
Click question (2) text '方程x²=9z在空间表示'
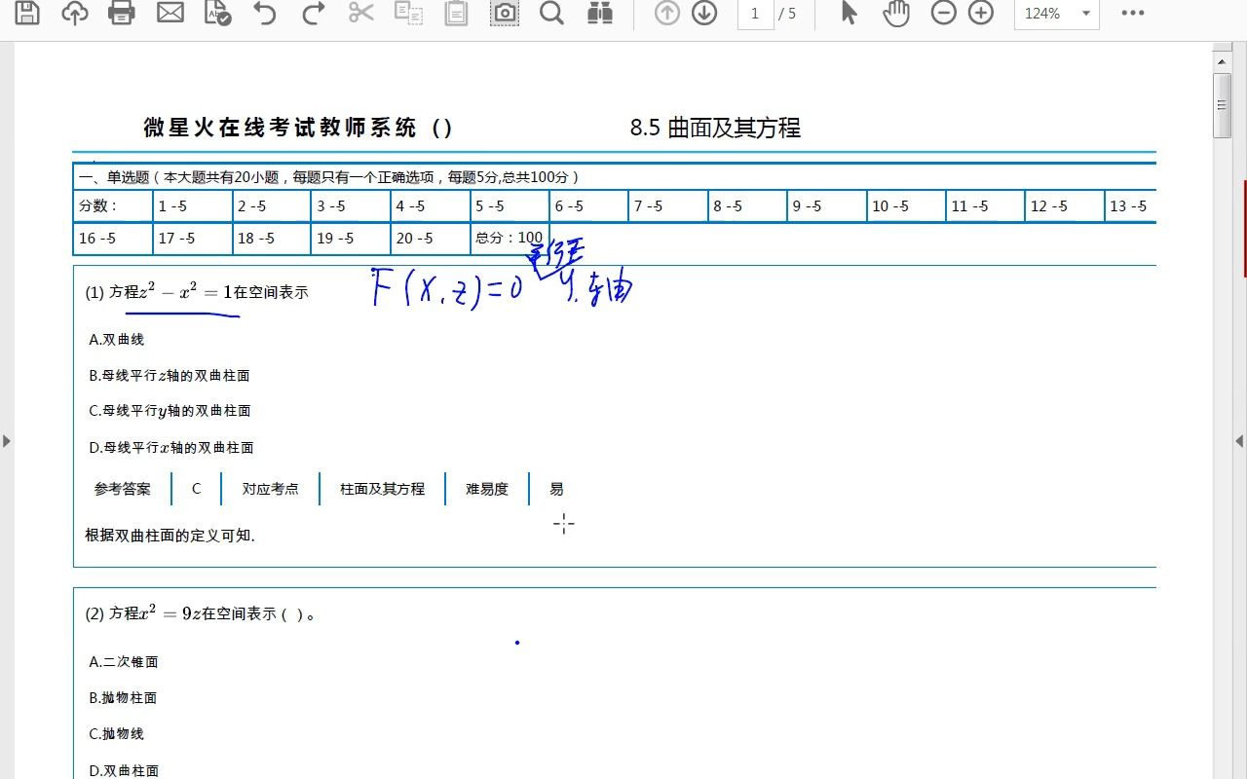tap(194, 613)
